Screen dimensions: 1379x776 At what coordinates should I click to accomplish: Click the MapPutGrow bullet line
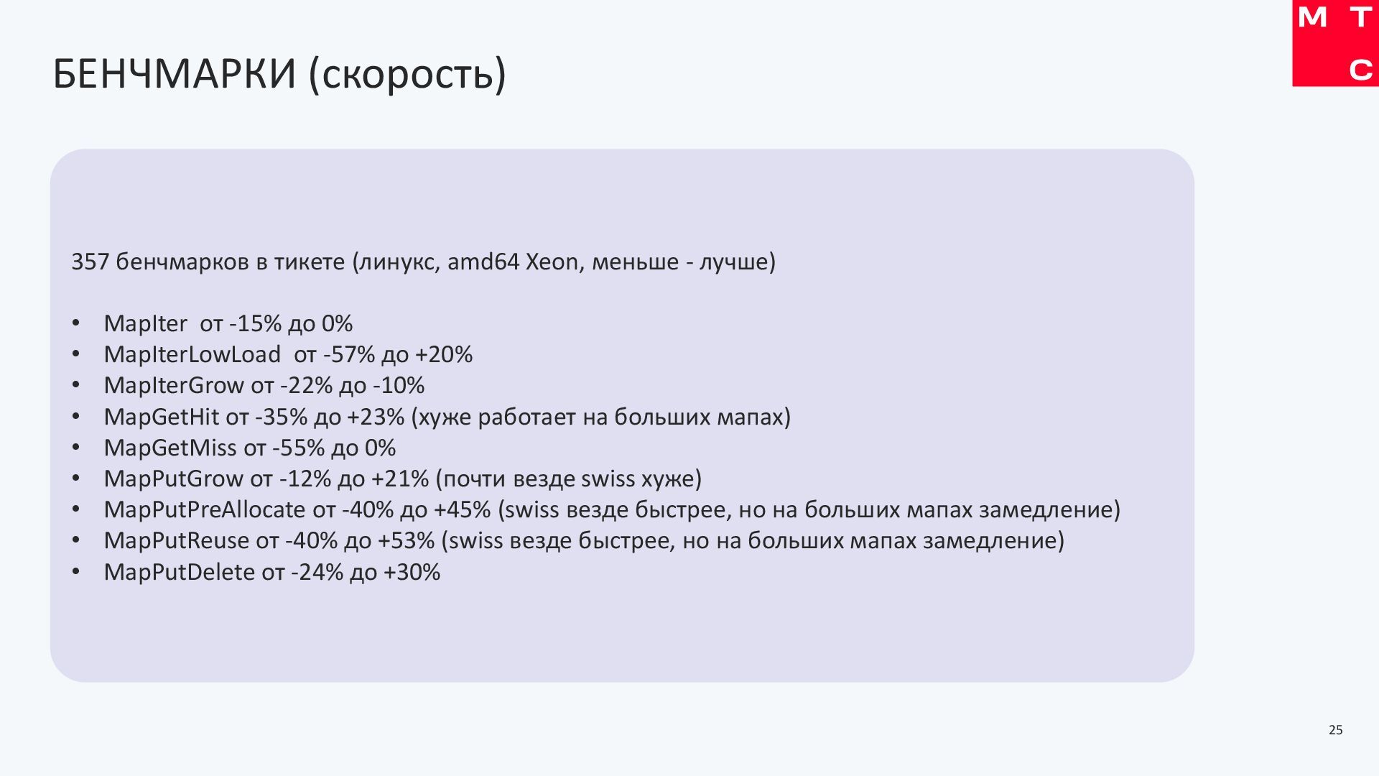click(x=402, y=479)
